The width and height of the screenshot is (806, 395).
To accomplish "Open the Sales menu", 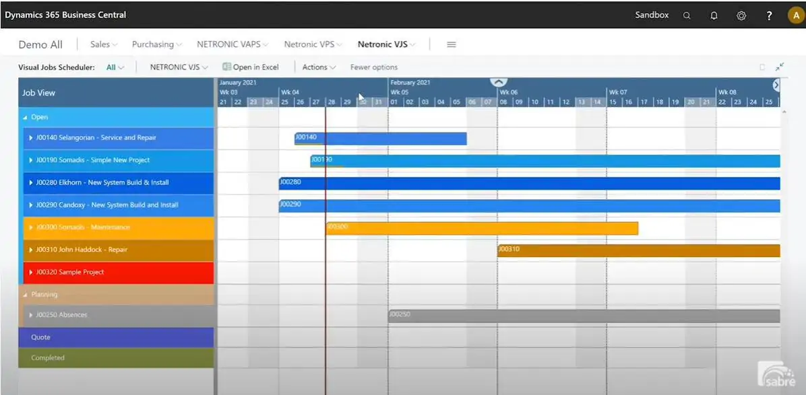I will tap(104, 44).
